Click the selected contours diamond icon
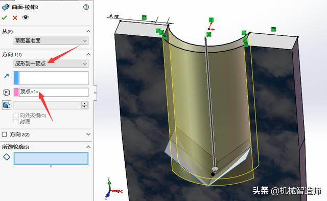Viewport: 327px width, 201px height. pyautogui.click(x=7, y=157)
